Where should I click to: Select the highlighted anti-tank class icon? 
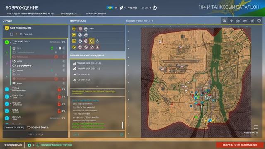(92, 41)
